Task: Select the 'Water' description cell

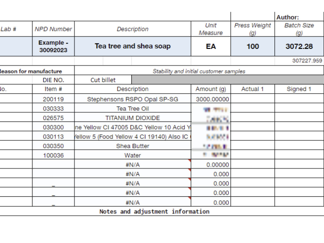Action: pos(133,155)
